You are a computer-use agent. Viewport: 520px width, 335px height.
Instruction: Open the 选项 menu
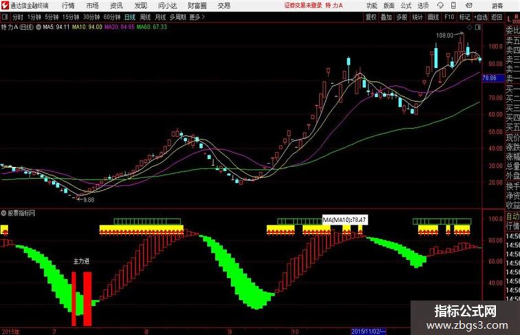(x=423, y=6)
